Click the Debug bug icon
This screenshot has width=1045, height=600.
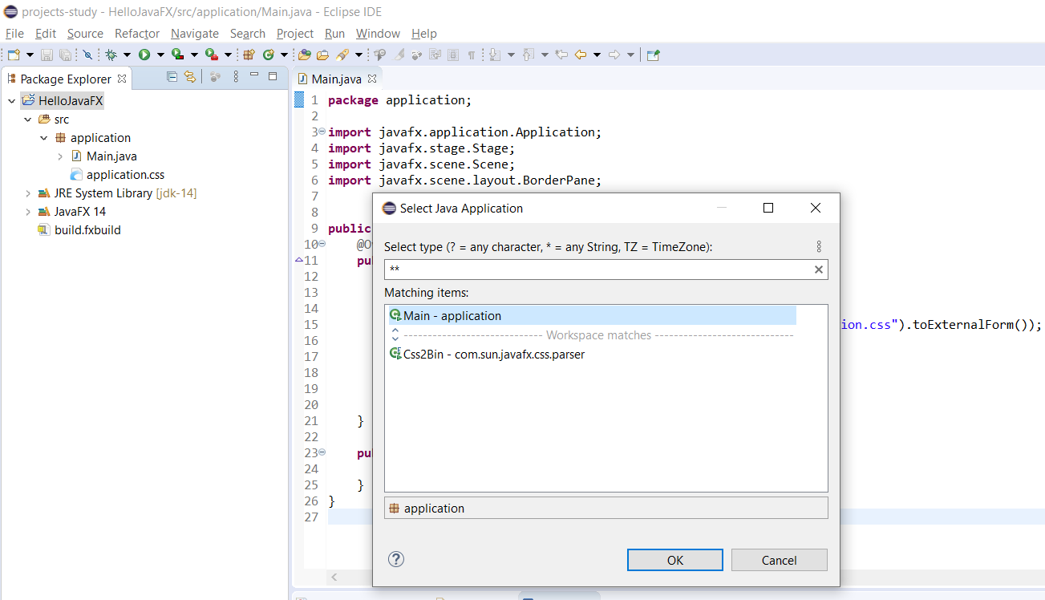pos(111,55)
